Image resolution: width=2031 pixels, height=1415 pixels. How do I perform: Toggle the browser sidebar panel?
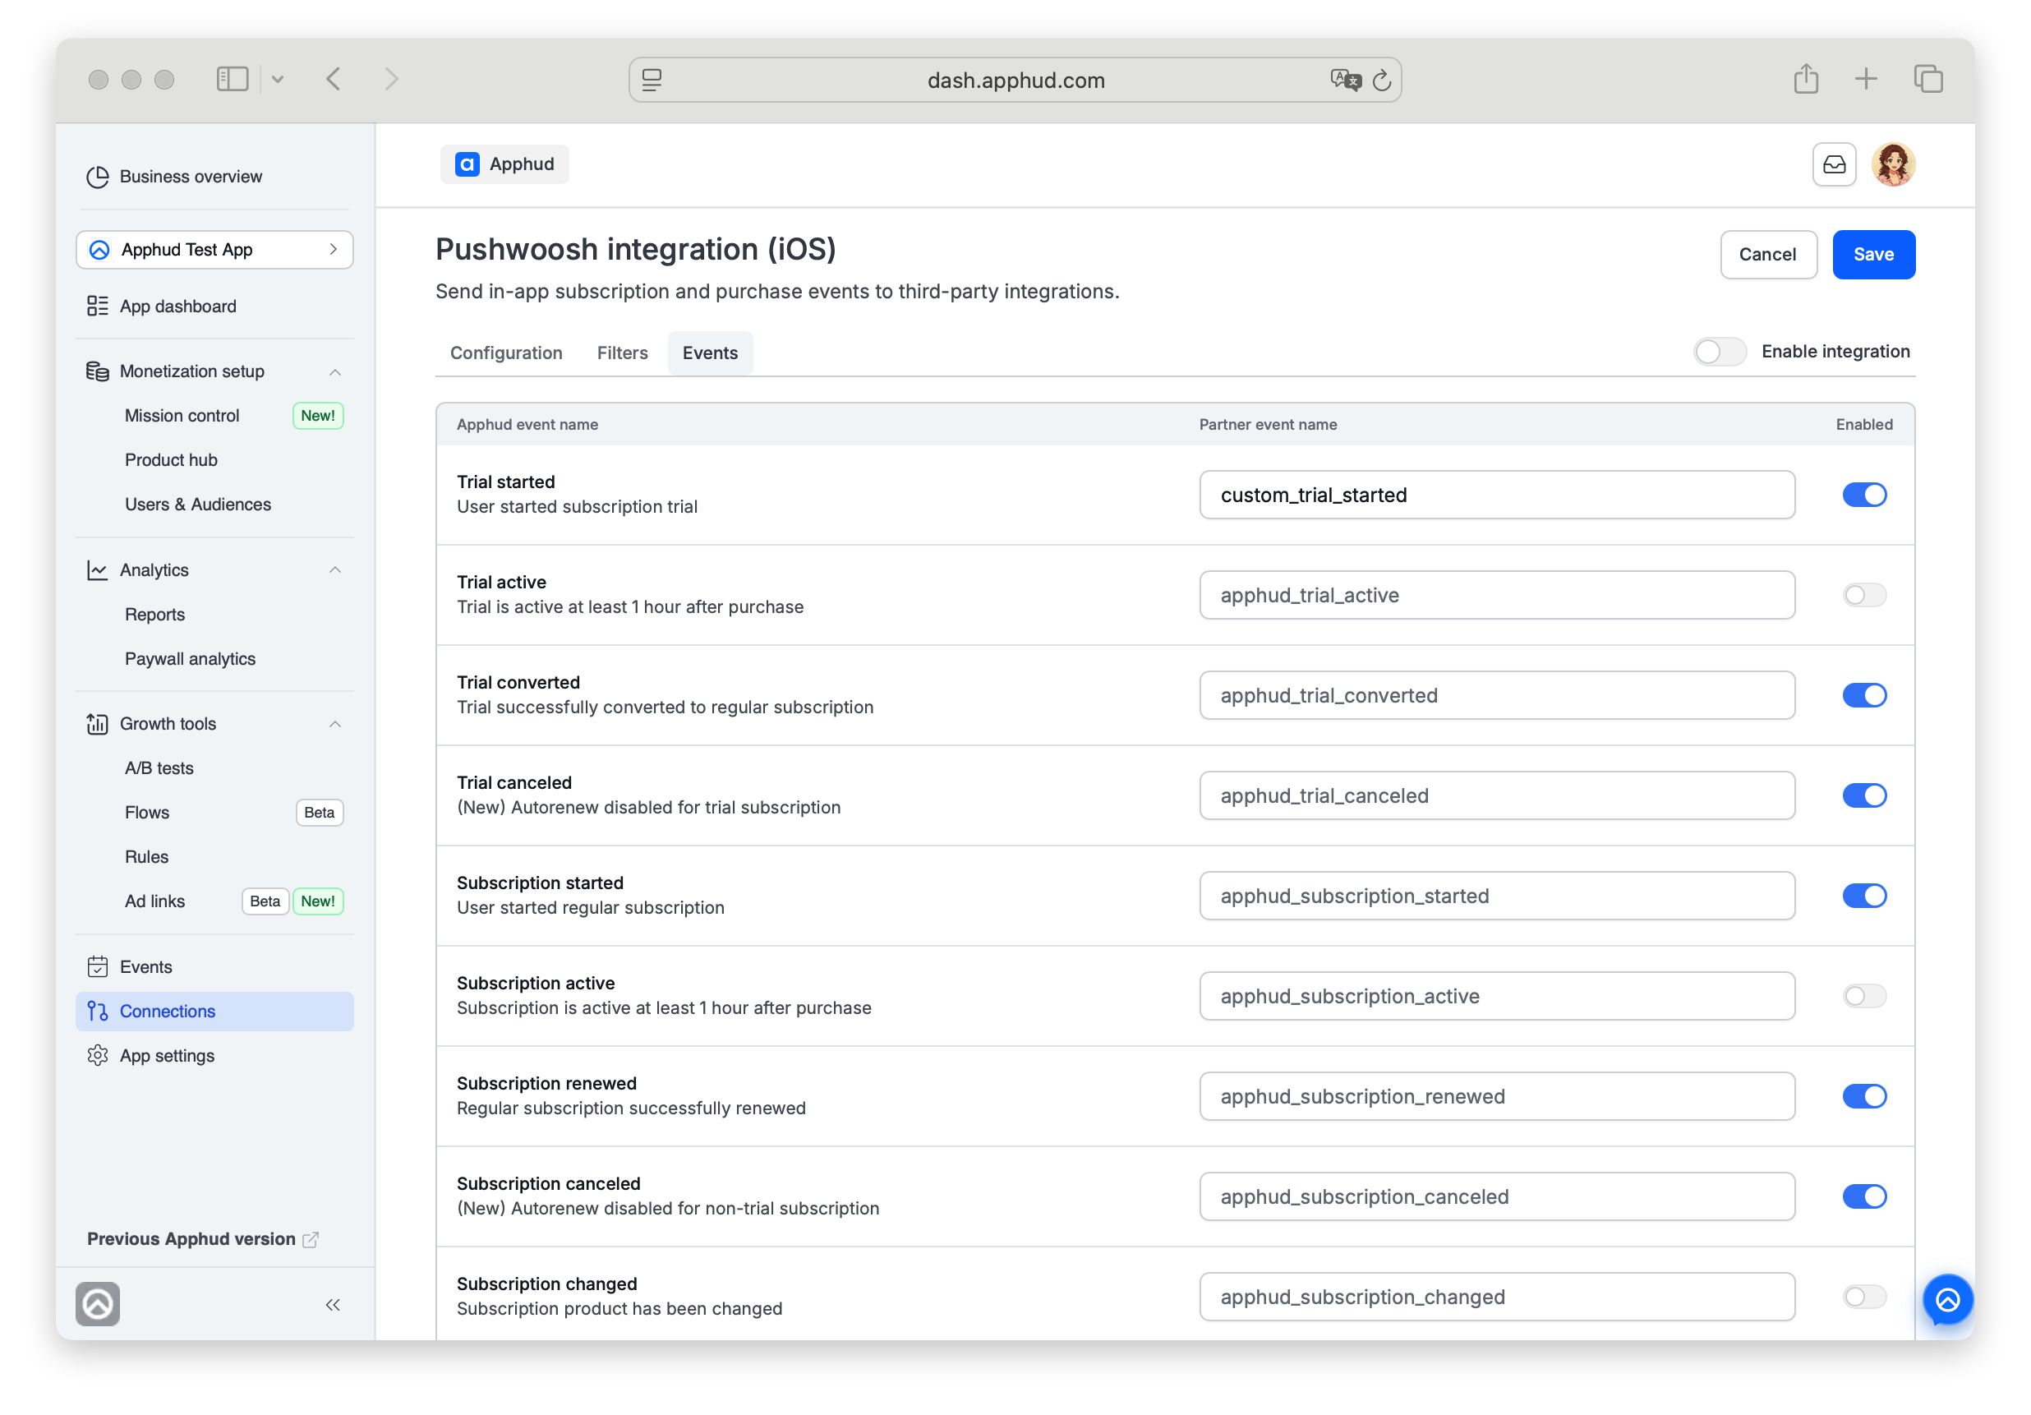(x=233, y=80)
